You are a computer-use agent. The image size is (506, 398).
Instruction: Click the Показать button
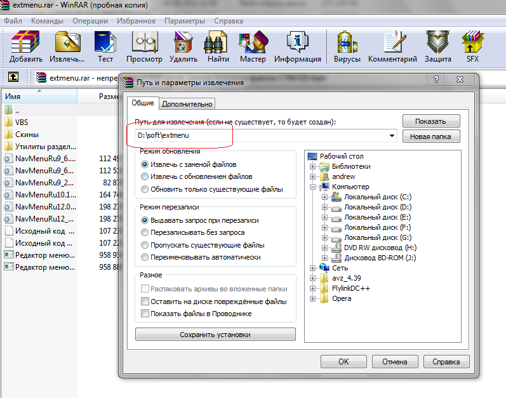(x=431, y=121)
